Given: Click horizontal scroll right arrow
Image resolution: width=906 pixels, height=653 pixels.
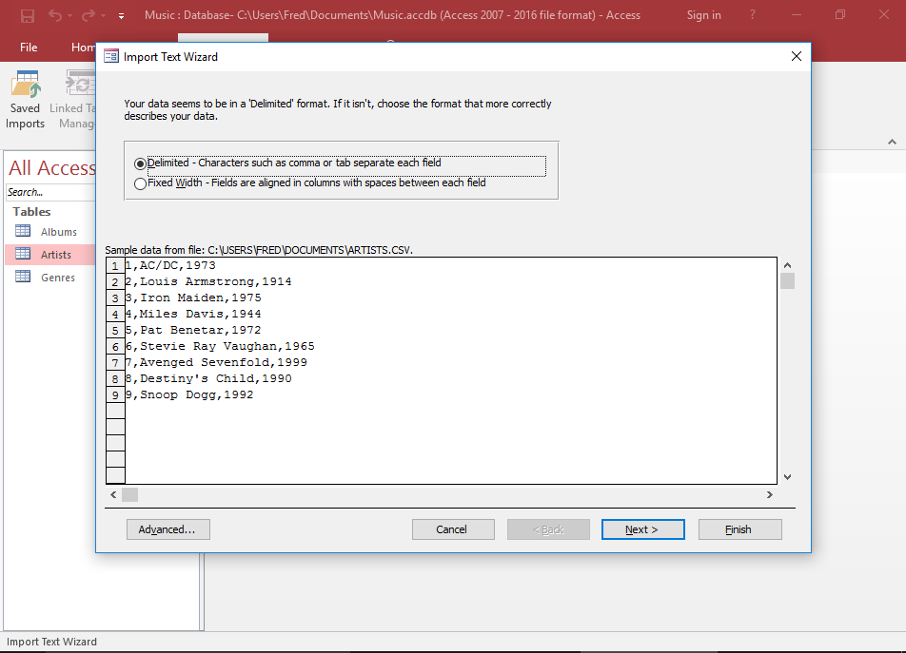Looking at the screenshot, I should point(770,495).
